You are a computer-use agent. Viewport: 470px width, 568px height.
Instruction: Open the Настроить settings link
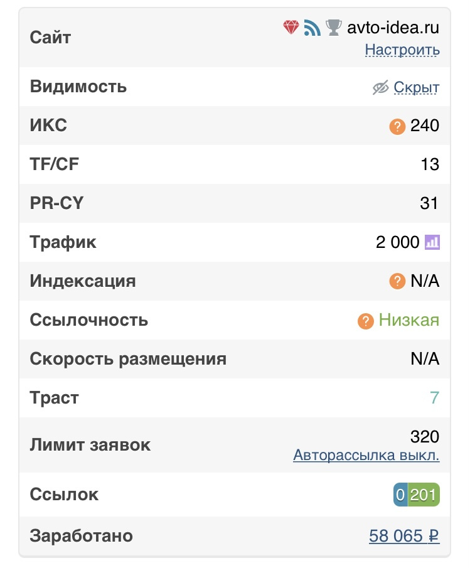pos(402,50)
